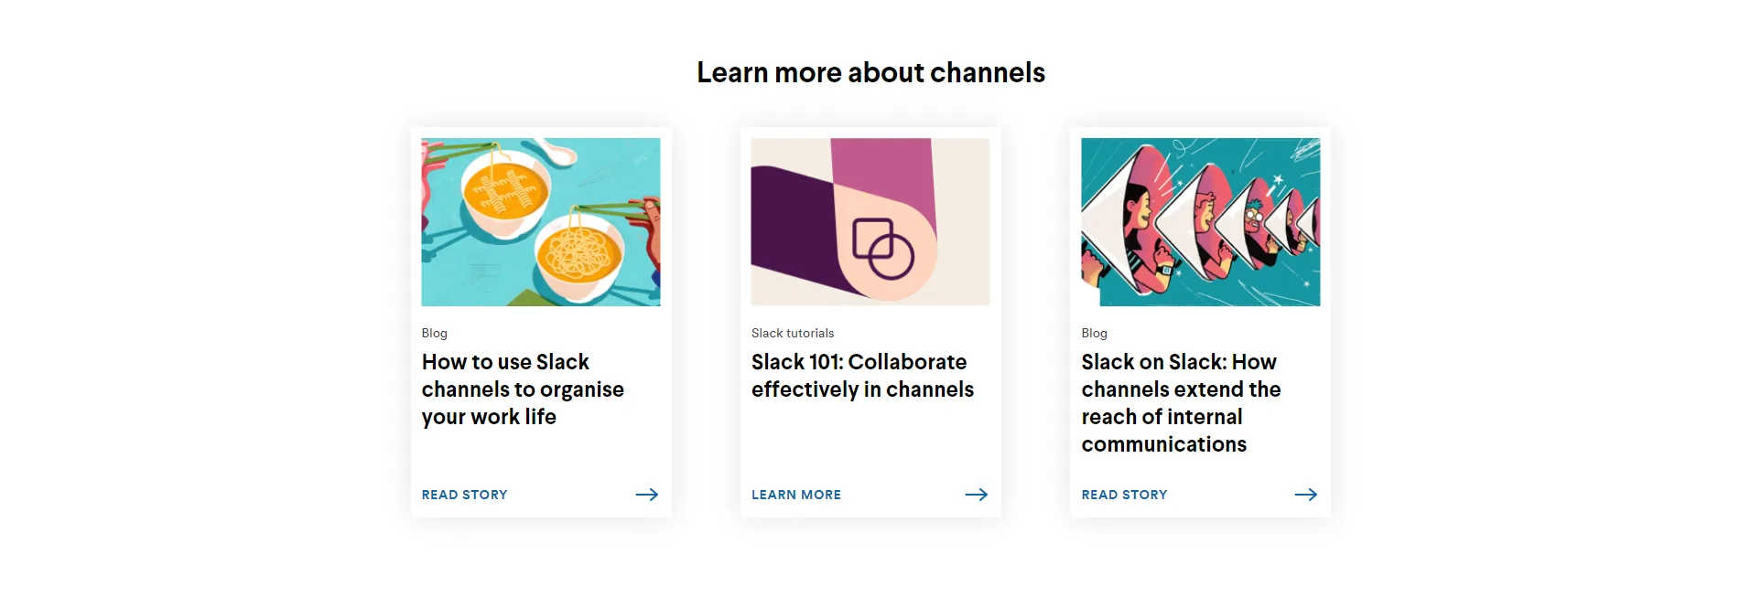Open the purple channels shapes thumbnail
Screen dimensions: 1740x597
[870, 222]
